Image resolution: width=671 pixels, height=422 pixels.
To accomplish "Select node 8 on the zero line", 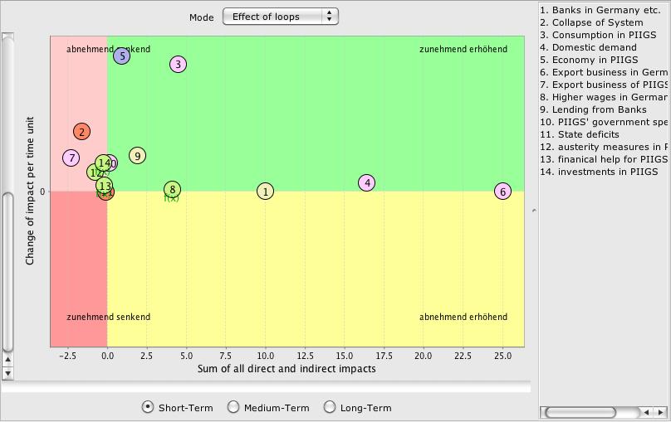I will pos(172,190).
